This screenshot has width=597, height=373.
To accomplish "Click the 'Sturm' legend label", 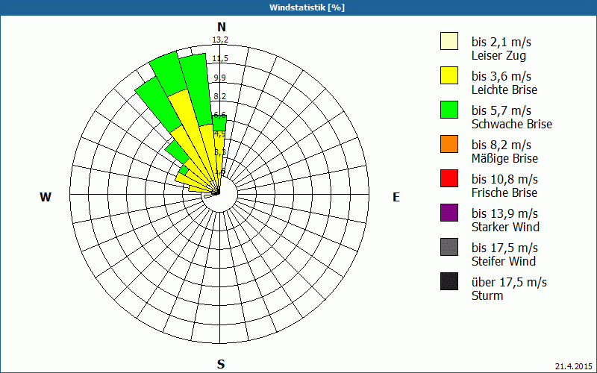I will tap(487, 295).
